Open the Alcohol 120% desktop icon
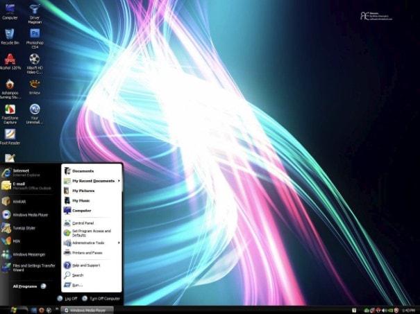Image resolution: width=420 pixels, height=314 pixels. (x=10, y=62)
